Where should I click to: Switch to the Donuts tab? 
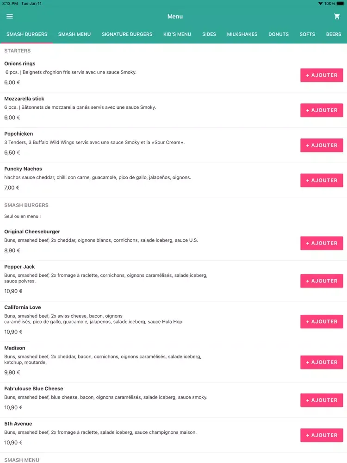pos(278,34)
